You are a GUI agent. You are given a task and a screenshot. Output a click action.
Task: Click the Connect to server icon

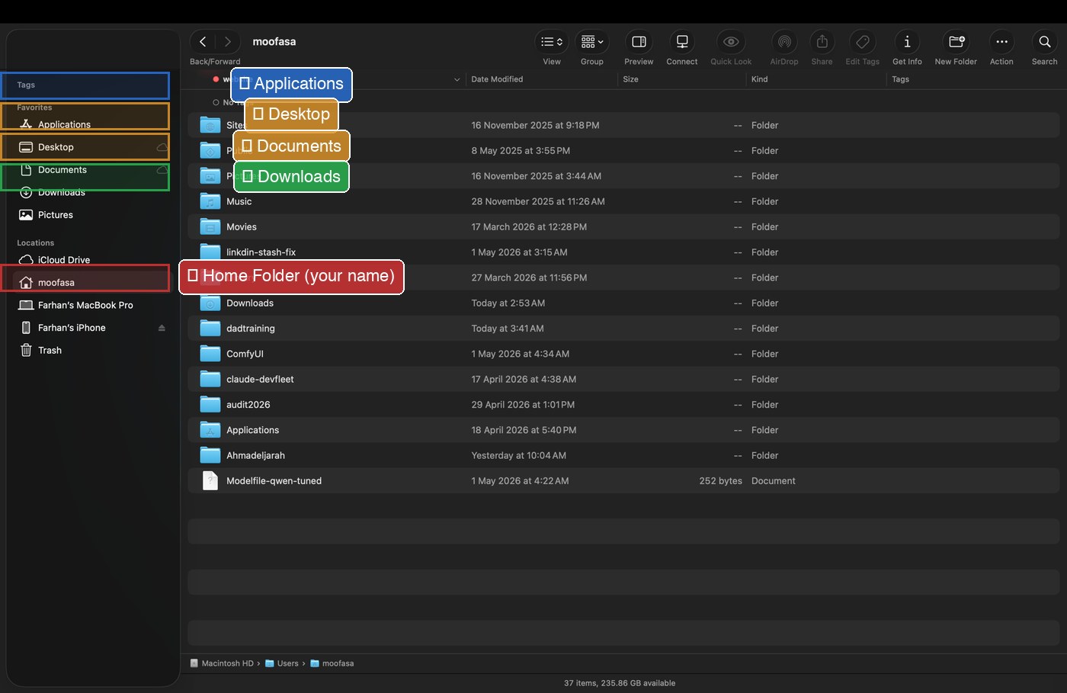point(682,42)
